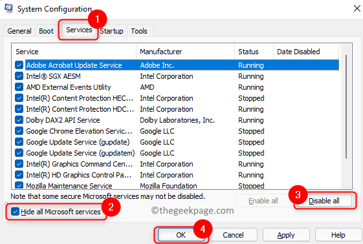Image resolution: width=363 pixels, height=244 pixels.
Task: Toggle Hide all Microsoft services checkbox
Action: pos(15,212)
